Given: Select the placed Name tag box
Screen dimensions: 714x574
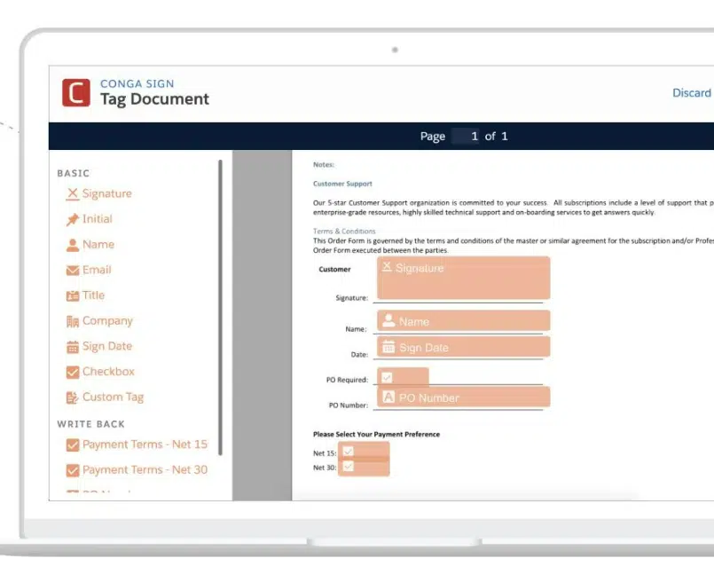Looking at the screenshot, I should (463, 320).
